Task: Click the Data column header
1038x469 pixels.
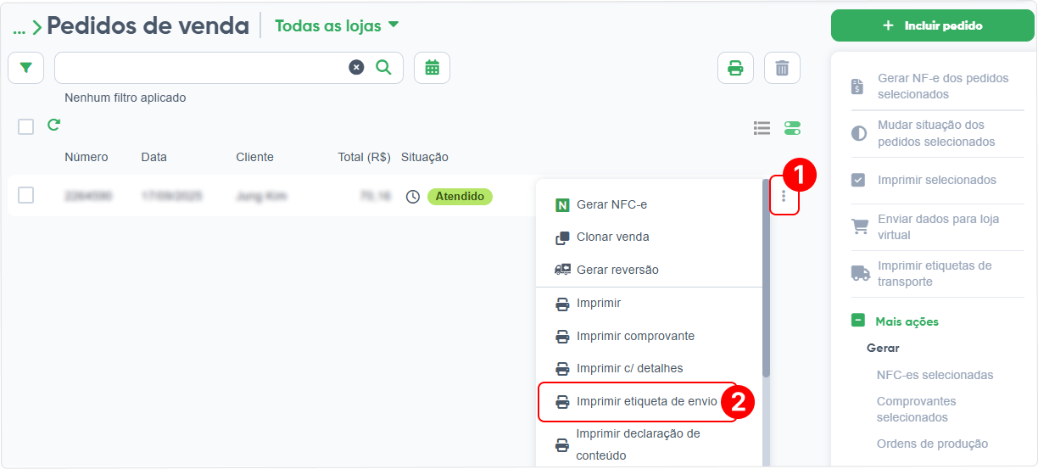Action: click(x=154, y=157)
